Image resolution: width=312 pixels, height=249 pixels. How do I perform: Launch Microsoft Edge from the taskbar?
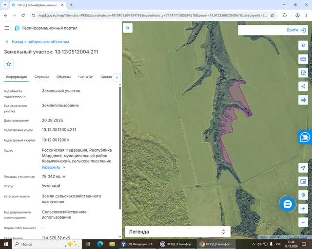100,244
